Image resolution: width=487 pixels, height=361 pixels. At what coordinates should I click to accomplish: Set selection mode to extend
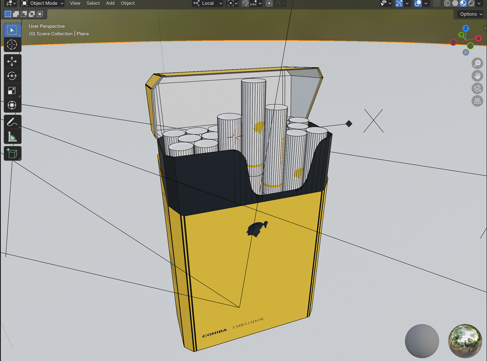coord(16,14)
